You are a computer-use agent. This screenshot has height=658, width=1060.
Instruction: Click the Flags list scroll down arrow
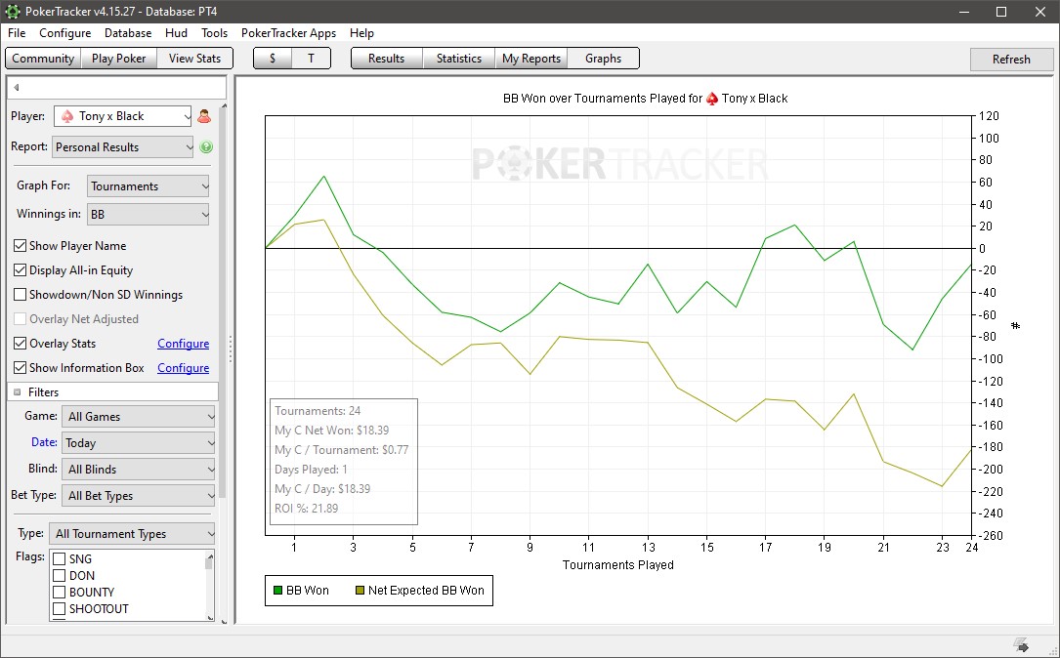tap(210, 617)
